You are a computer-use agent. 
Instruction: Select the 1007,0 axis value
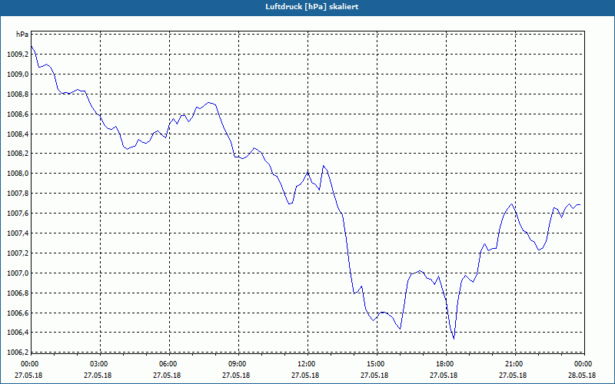(x=18, y=273)
